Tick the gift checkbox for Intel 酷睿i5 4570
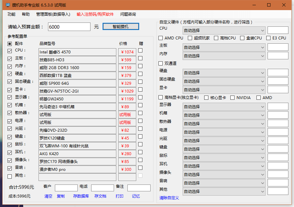The image size is (294, 207). pyautogui.click(x=140, y=51)
